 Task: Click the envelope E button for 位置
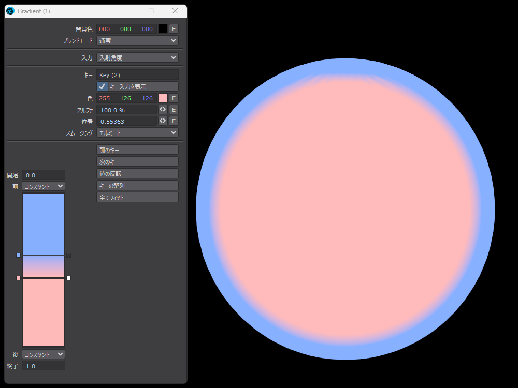174,121
